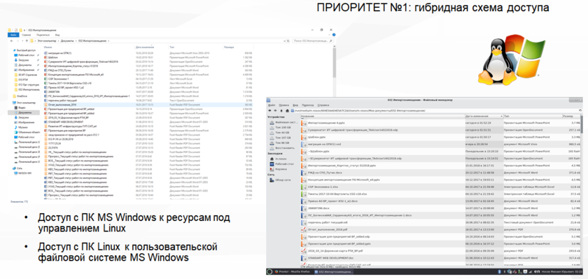Select highlighted Документы in Windows Explorer sidebar
Image resolution: width=588 pixels, height=279 pixels.
(x=23, y=113)
